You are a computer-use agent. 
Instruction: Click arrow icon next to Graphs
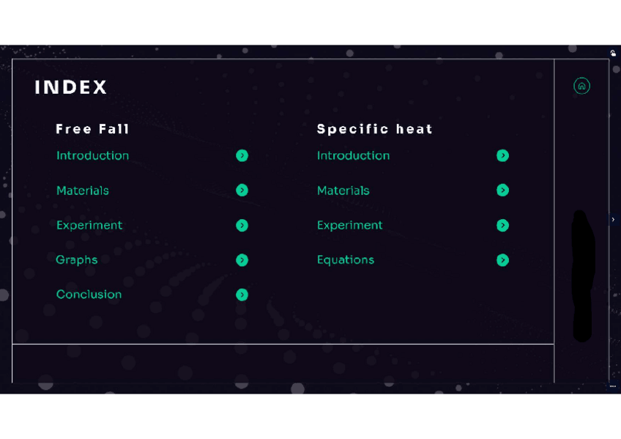coord(242,260)
